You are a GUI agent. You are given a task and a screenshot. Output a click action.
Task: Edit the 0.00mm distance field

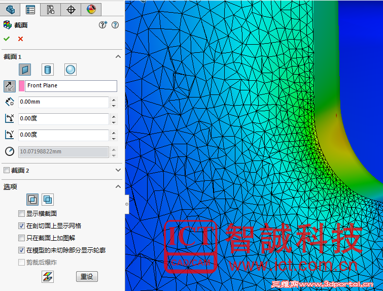[63, 102]
